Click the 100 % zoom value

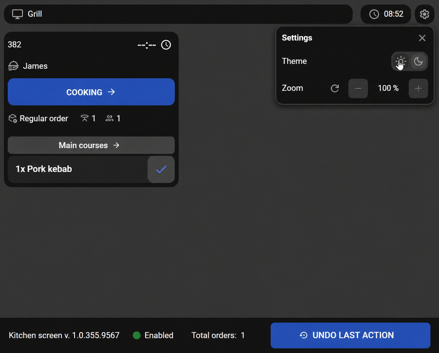pyautogui.click(x=388, y=88)
